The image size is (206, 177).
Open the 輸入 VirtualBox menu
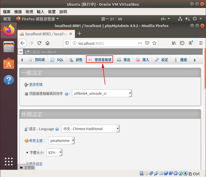[41, 12]
